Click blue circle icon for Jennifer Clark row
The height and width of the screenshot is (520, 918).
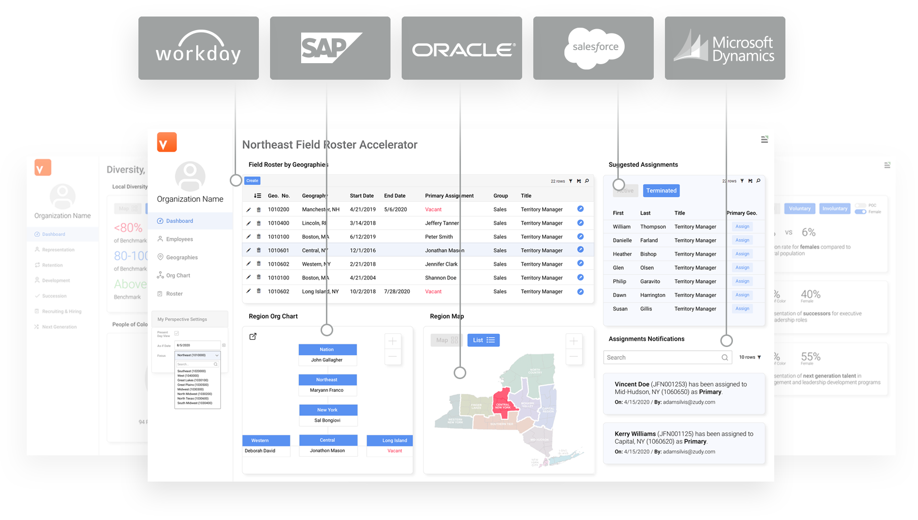coord(580,263)
